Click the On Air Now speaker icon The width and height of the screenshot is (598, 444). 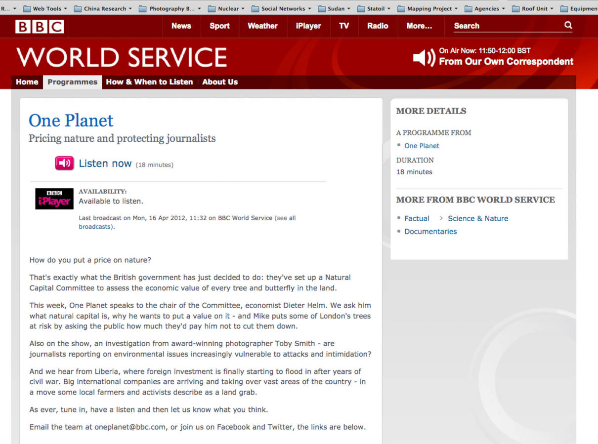tap(424, 58)
